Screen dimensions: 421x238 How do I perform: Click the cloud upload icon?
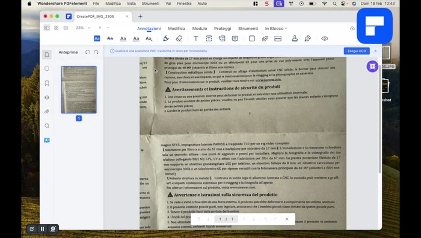tap(352, 28)
